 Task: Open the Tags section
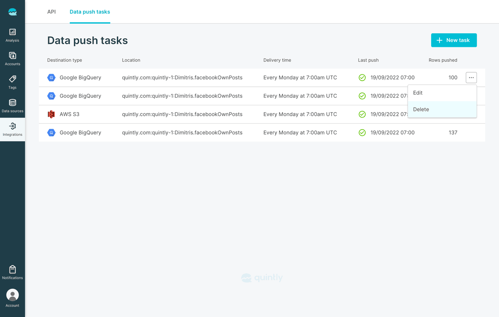(x=12, y=82)
